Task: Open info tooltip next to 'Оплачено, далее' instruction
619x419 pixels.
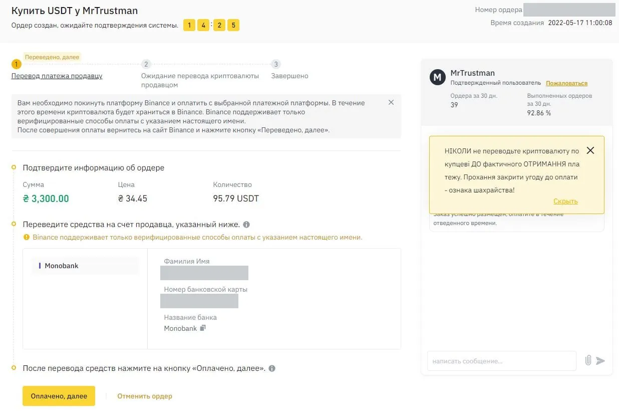Action: pyautogui.click(x=272, y=368)
